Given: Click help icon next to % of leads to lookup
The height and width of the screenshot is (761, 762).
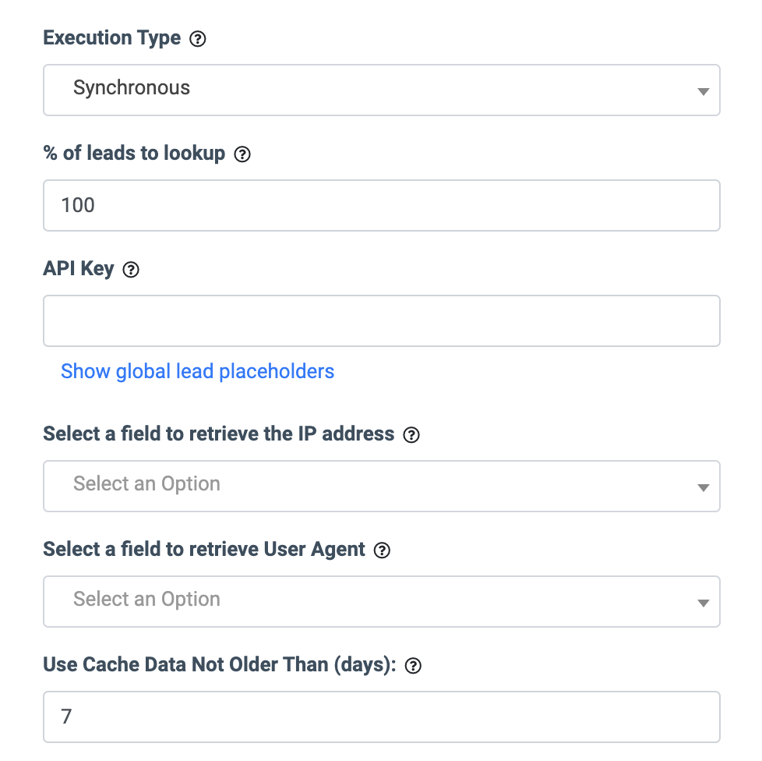Looking at the screenshot, I should pos(242,154).
